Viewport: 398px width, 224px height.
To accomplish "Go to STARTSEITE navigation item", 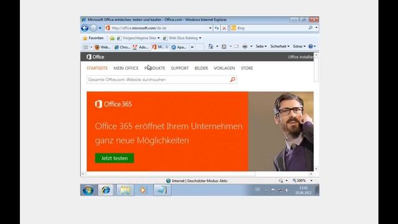I will (x=97, y=68).
